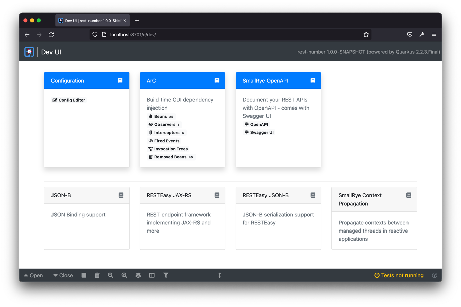The height and width of the screenshot is (307, 461).
Task: Open the Beans list
Action: [x=161, y=116]
